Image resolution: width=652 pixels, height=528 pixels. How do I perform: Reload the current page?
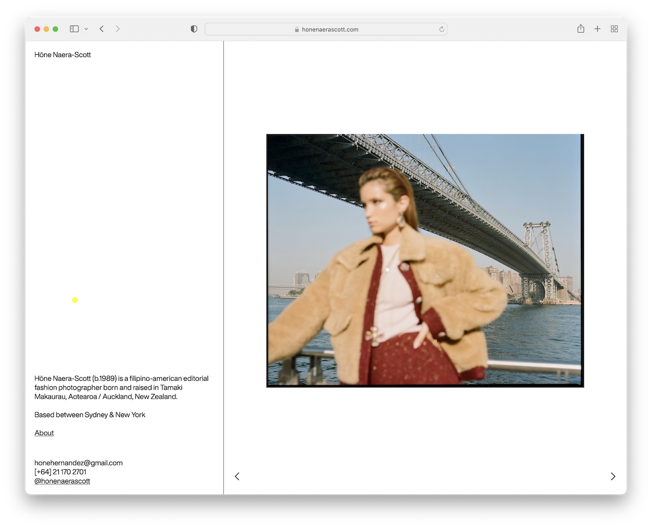click(x=442, y=29)
